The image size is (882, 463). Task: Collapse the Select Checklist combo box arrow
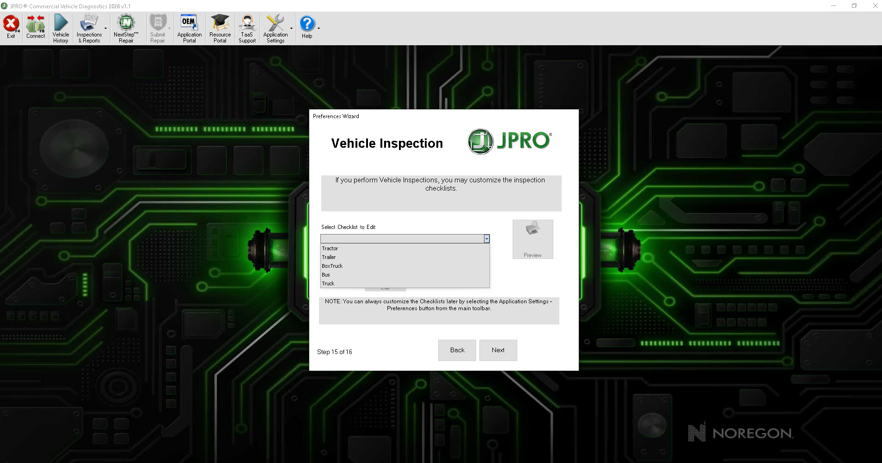(487, 239)
